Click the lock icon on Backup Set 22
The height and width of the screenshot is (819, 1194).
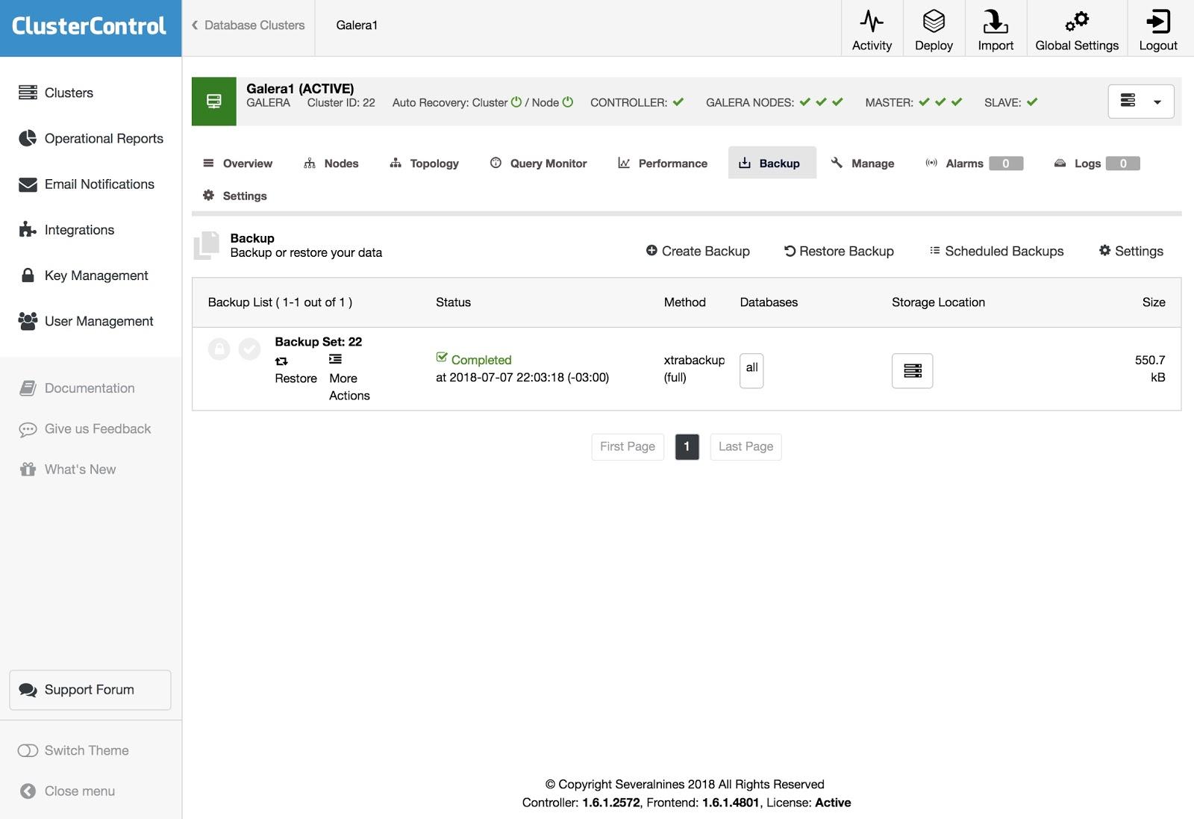pyautogui.click(x=219, y=349)
